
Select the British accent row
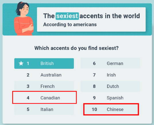coord(44,64)
